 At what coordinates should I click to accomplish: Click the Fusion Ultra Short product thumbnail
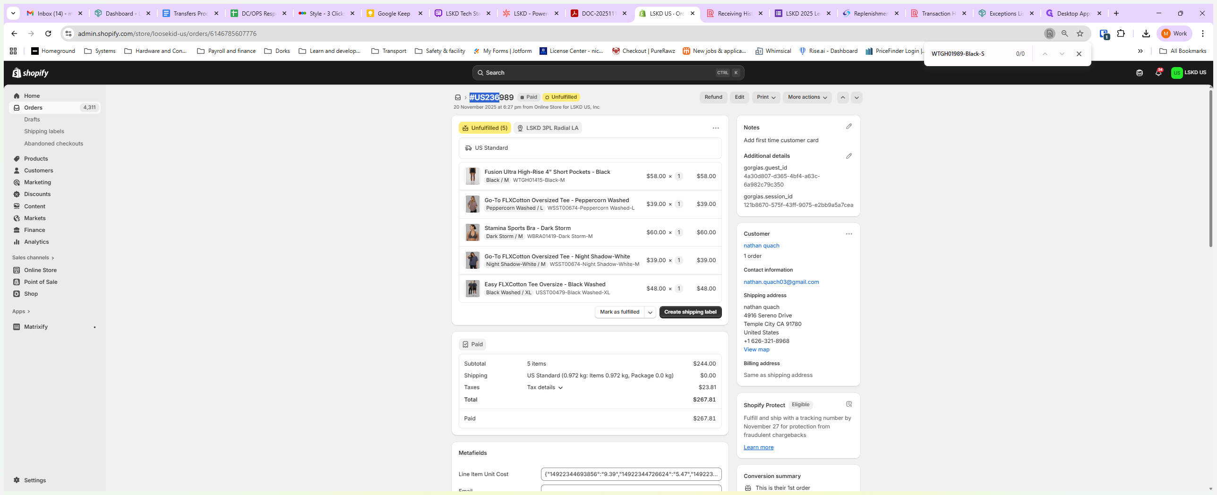[x=472, y=176]
